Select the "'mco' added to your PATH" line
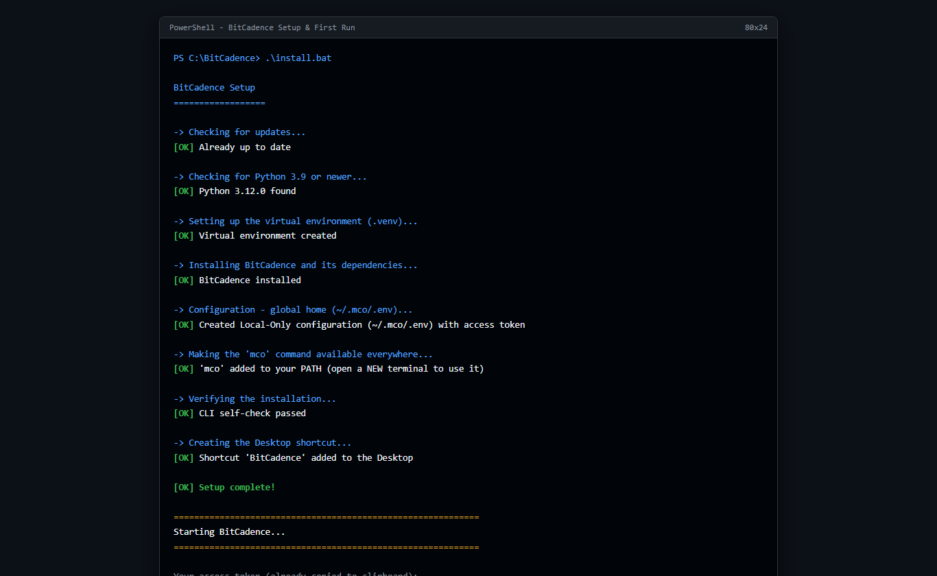The width and height of the screenshot is (937, 576). point(329,369)
